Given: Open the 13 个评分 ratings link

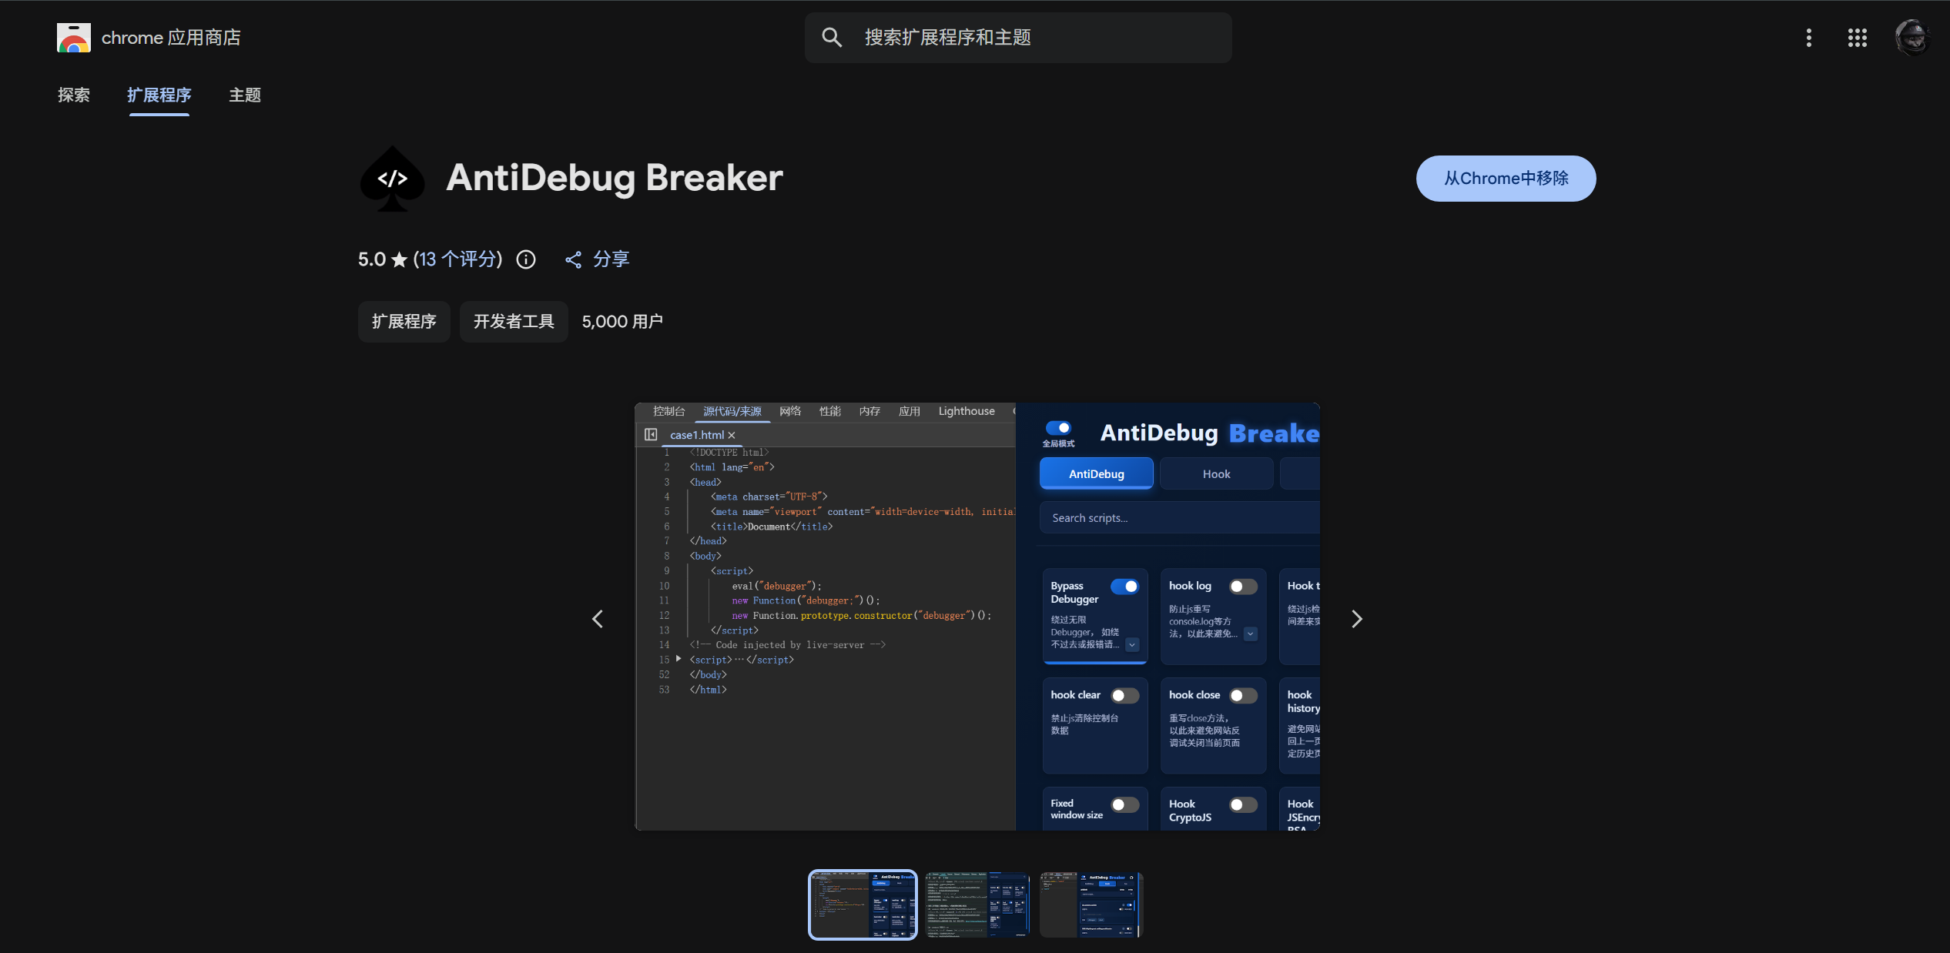Looking at the screenshot, I should point(457,259).
